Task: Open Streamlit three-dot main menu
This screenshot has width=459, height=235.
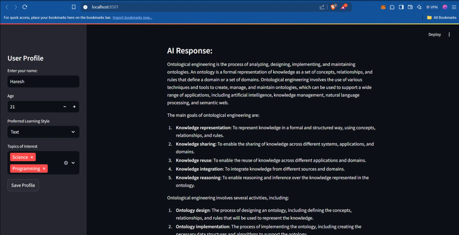Action: pyautogui.click(x=449, y=35)
